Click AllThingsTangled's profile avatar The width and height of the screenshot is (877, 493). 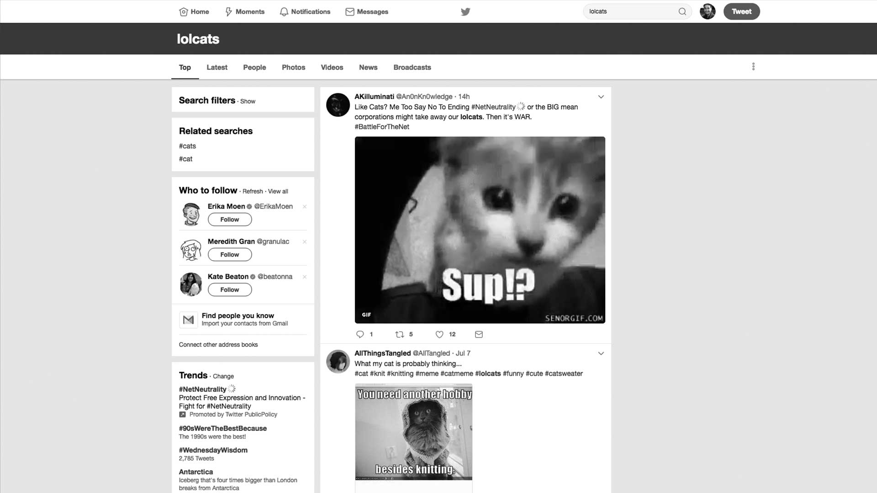pos(338,362)
